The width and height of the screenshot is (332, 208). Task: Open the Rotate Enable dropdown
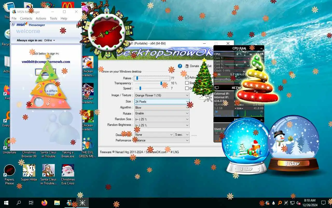[x=162, y=113]
